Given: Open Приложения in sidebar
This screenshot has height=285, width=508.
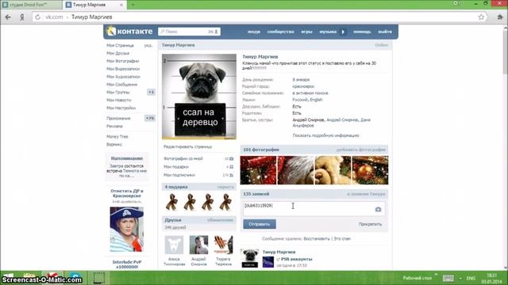Looking at the screenshot, I should [118, 118].
